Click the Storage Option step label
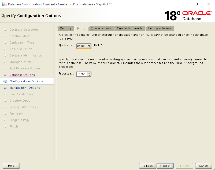 [20, 62]
